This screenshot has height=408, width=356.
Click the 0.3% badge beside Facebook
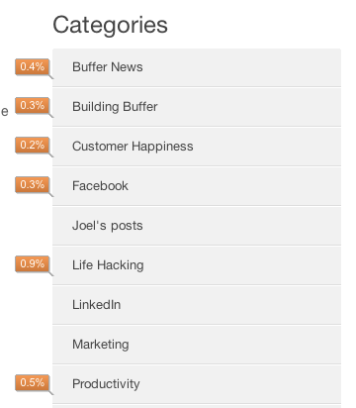click(32, 185)
